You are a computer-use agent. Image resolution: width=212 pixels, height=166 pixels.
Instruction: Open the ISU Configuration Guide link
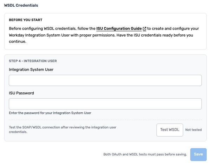(119, 28)
